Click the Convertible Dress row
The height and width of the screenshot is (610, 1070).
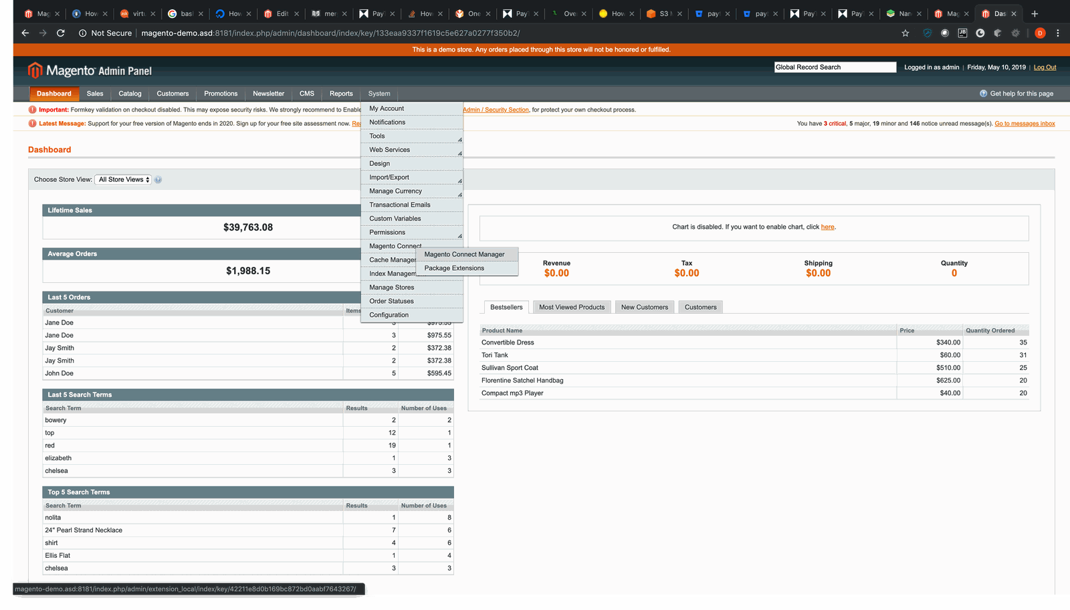click(754, 342)
